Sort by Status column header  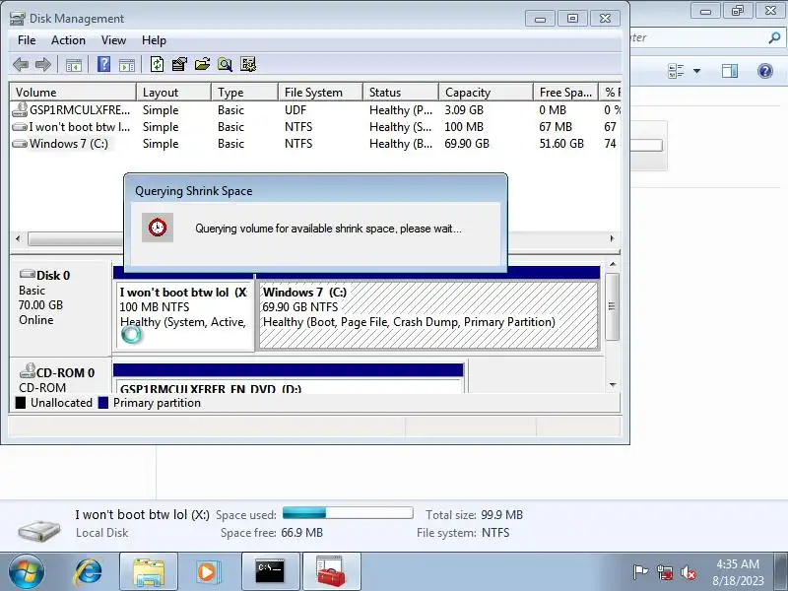(x=401, y=93)
